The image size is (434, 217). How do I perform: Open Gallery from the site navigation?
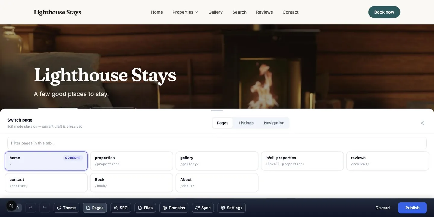point(215,12)
